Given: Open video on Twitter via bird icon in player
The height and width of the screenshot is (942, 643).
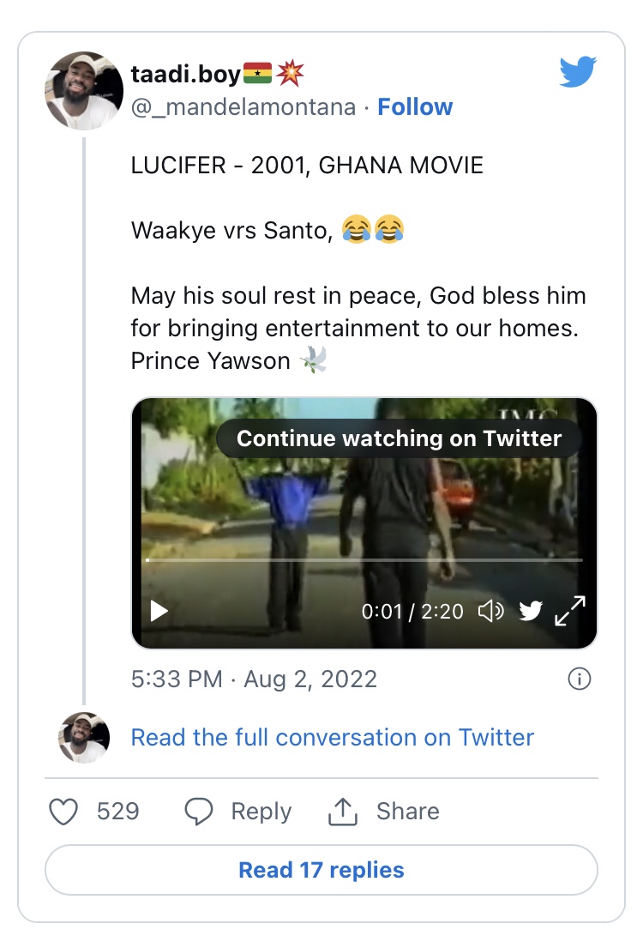Looking at the screenshot, I should (531, 611).
